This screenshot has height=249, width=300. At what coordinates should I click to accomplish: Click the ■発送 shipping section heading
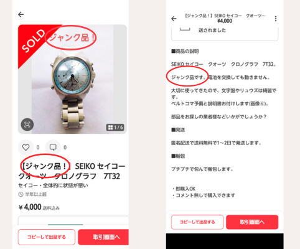point(178,130)
